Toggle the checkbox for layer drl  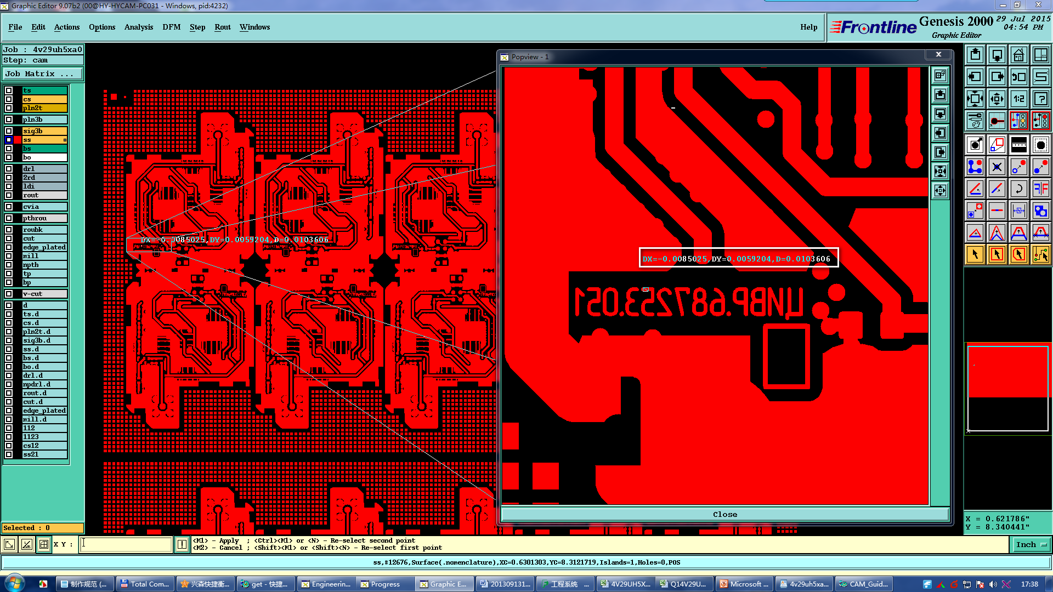point(9,169)
